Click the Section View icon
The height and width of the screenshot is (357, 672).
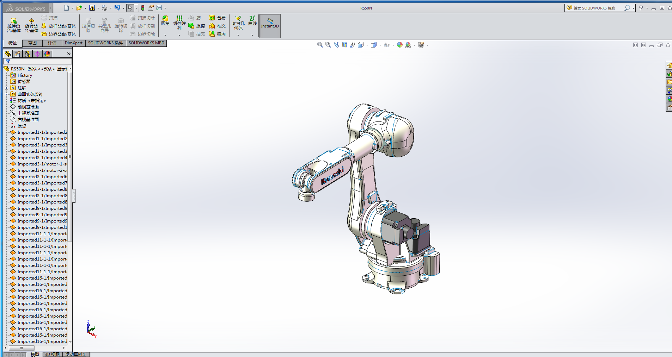[x=344, y=45]
